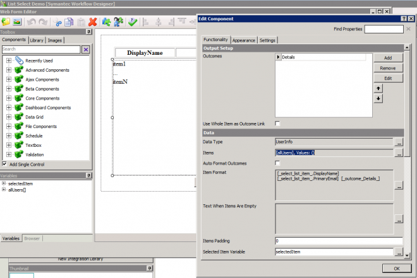417x278 pixels.
Task: Click the Paste clipboard icon
Action: pos(81,22)
